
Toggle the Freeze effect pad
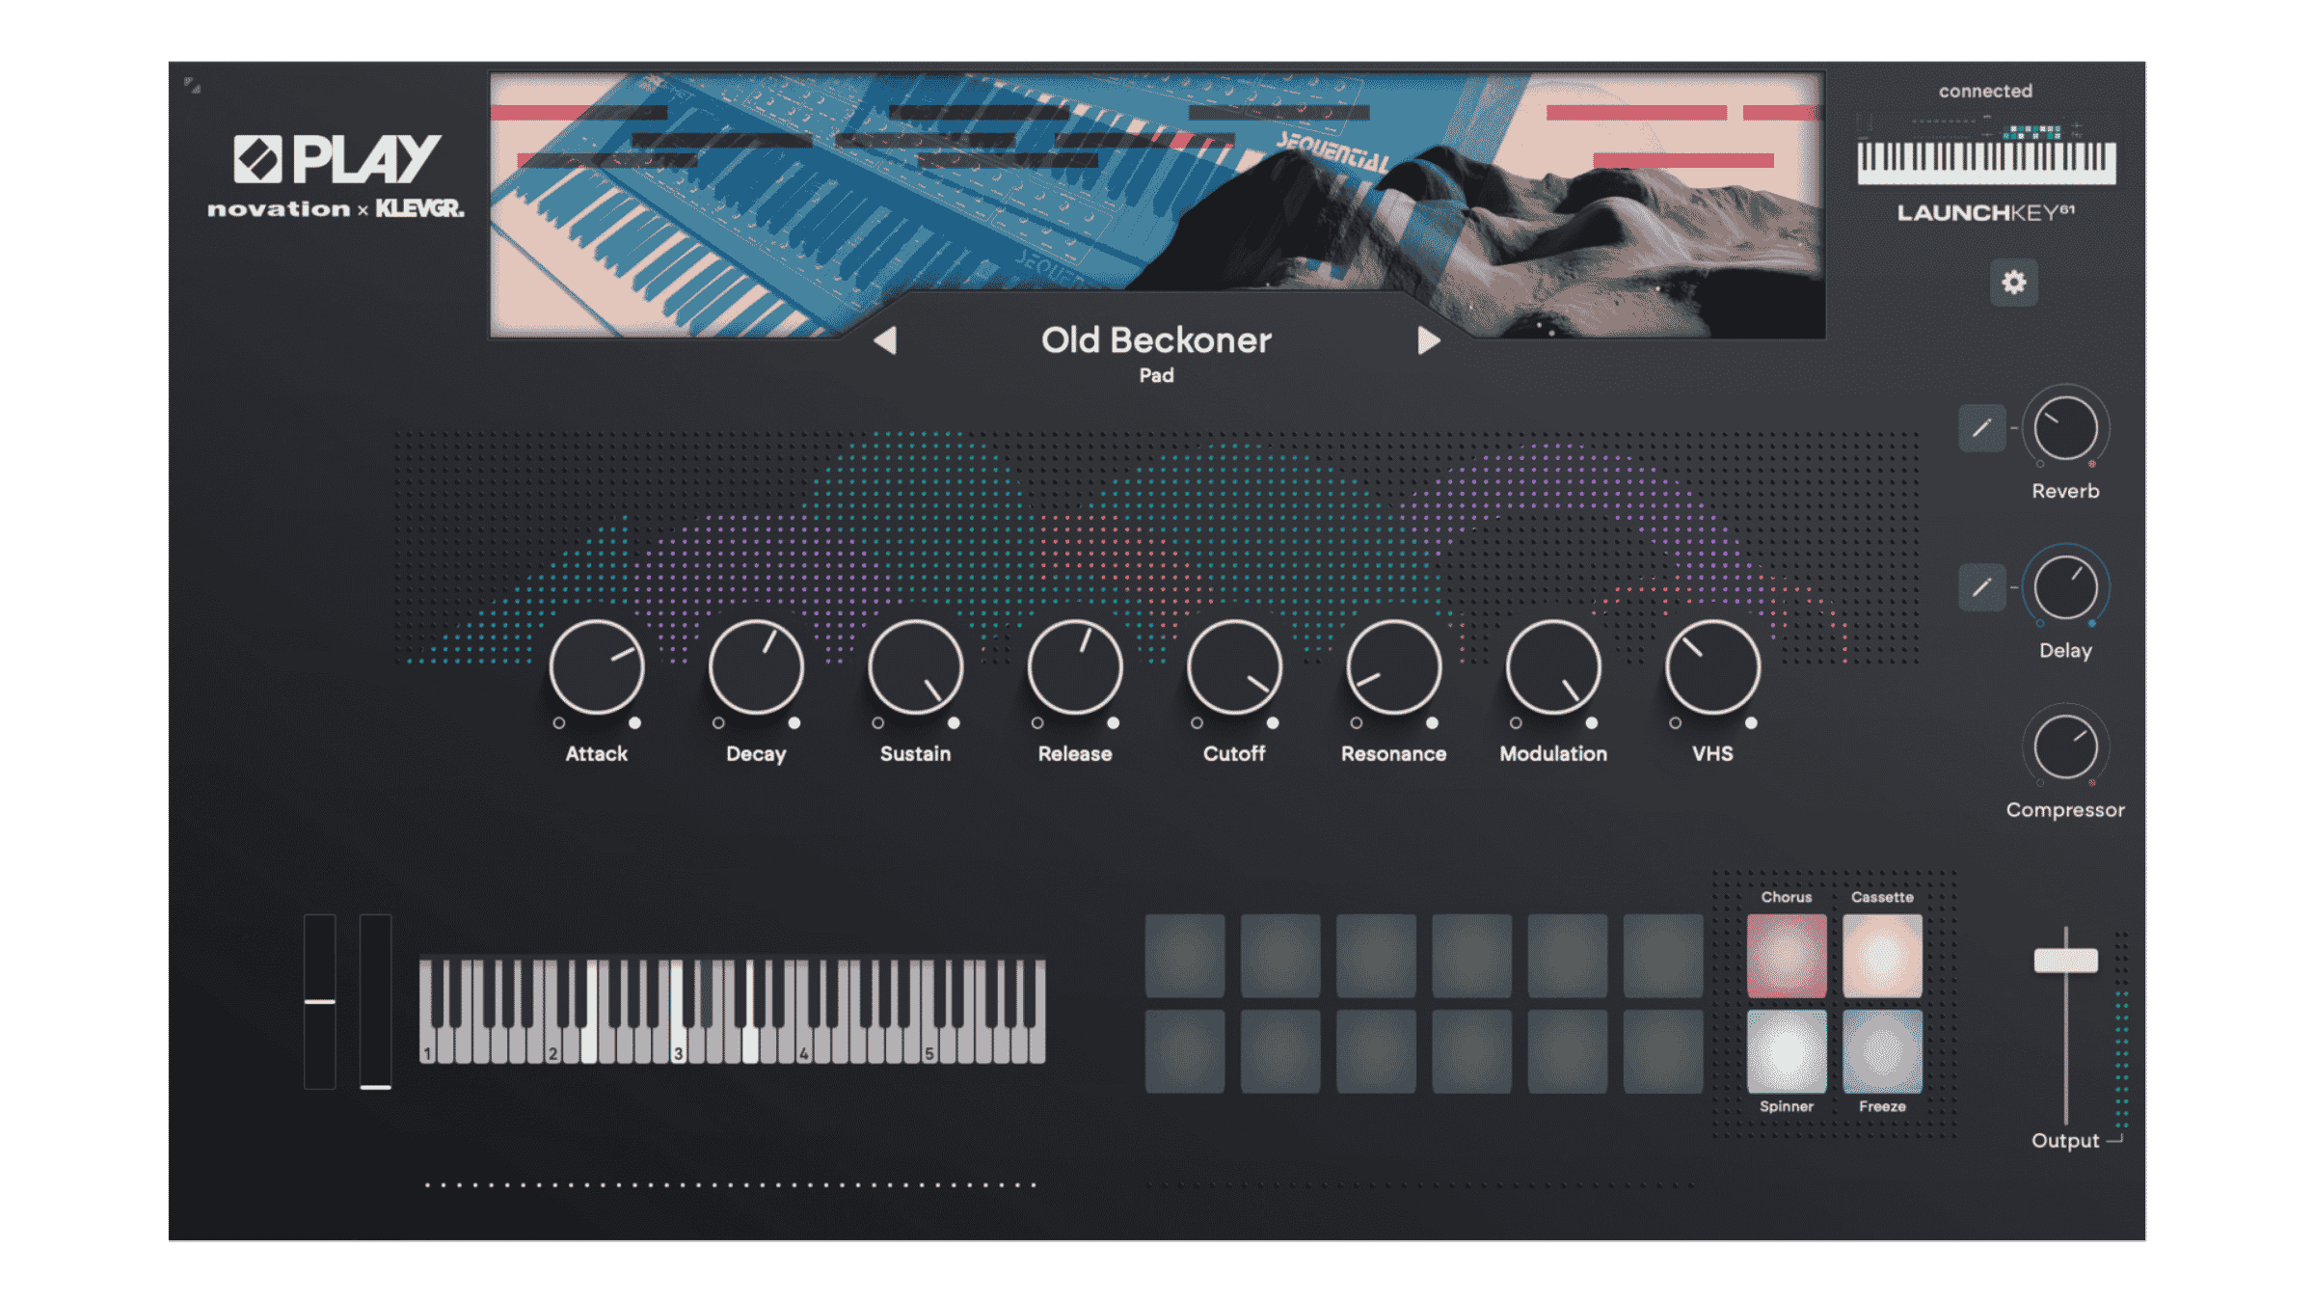point(1882,1051)
